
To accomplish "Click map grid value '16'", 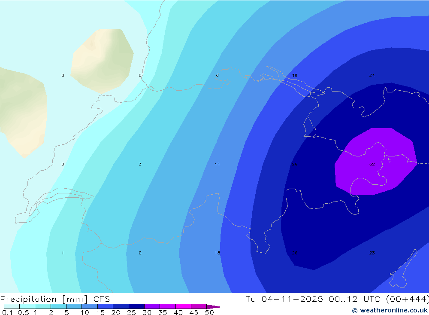I will click(295, 75).
